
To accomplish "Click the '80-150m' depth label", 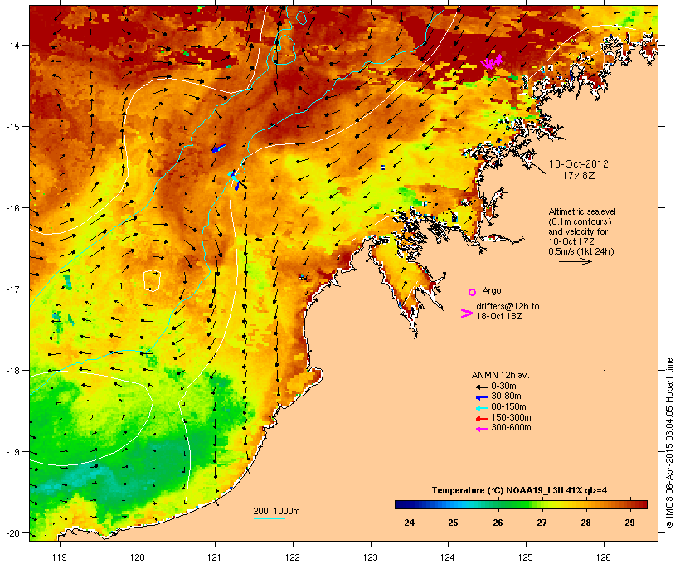I will [x=508, y=407].
